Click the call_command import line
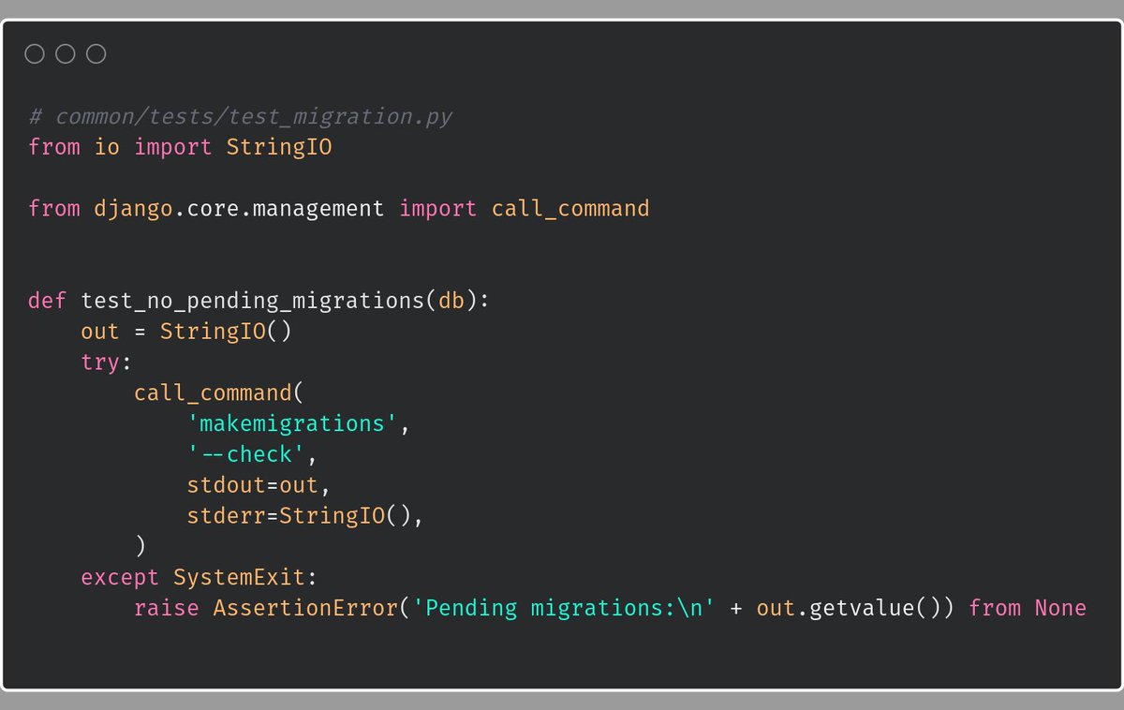Image resolution: width=1124 pixels, height=710 pixels. [339, 208]
